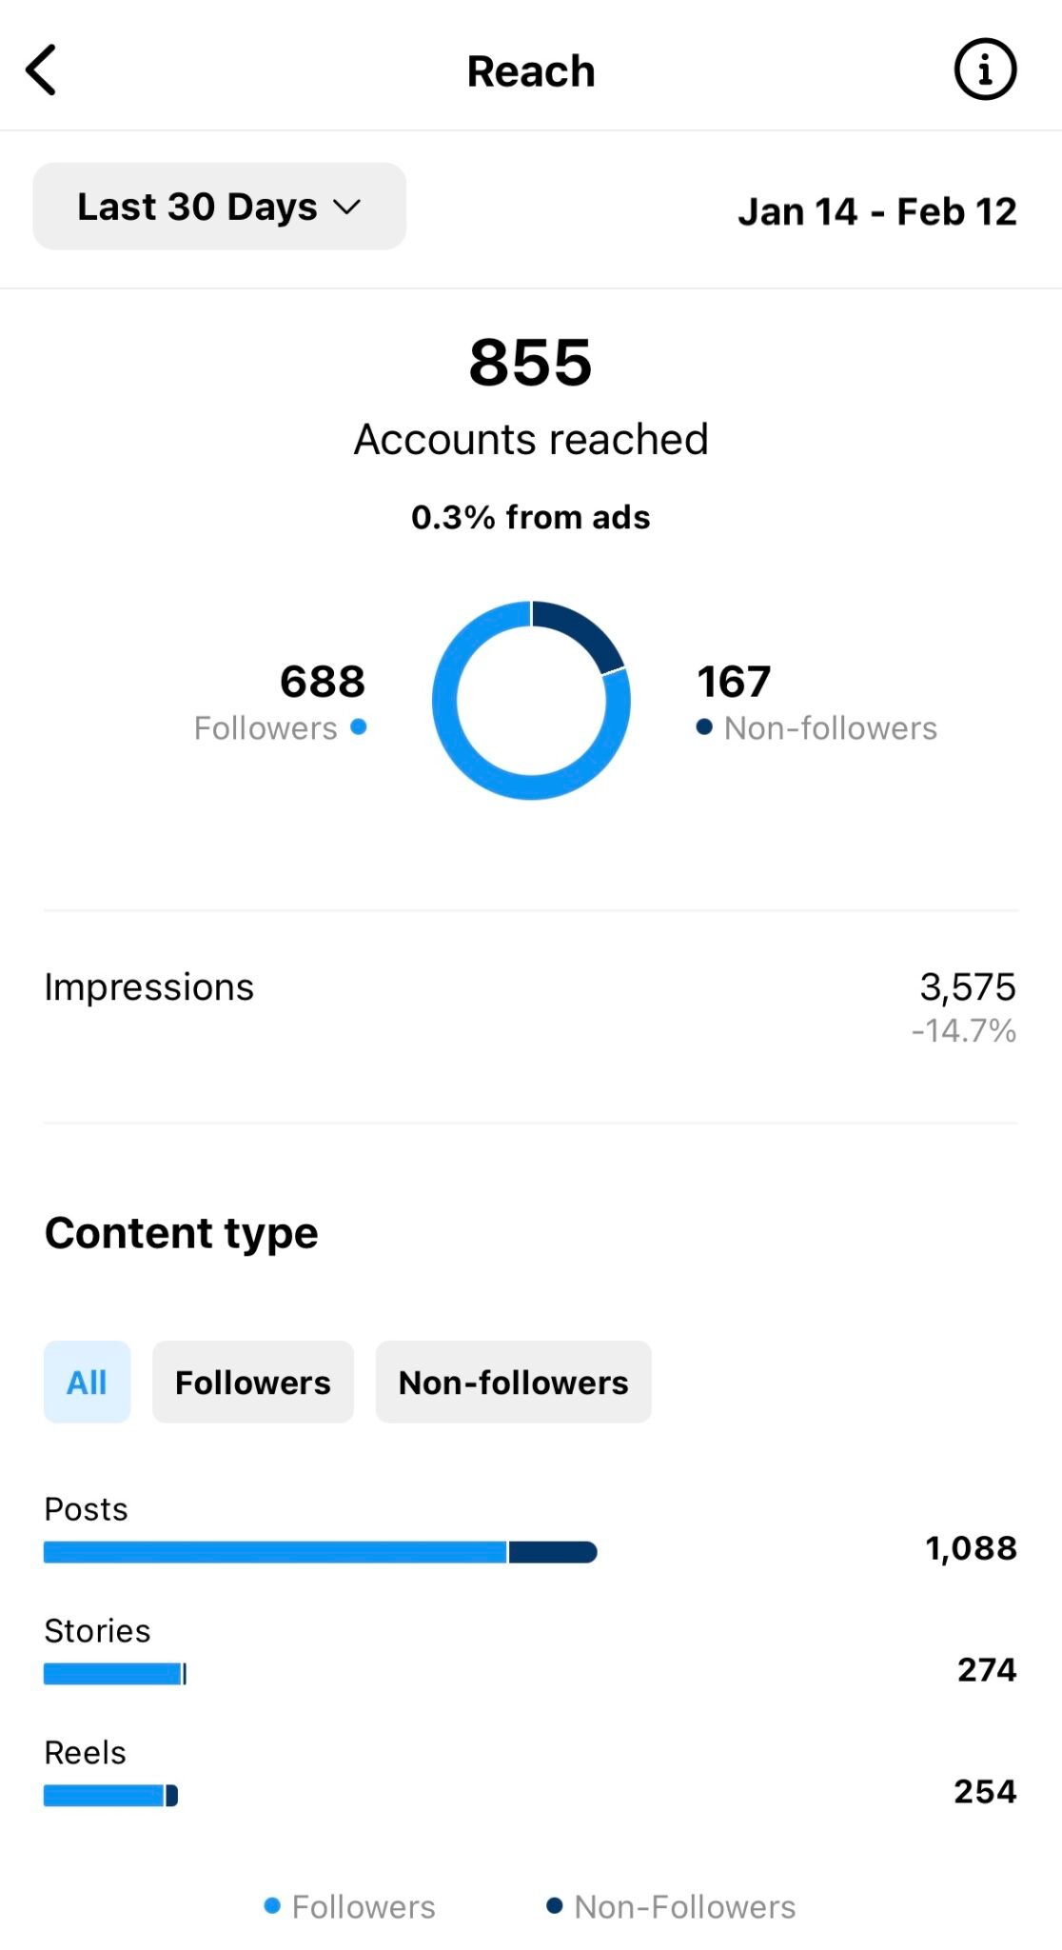
Task: Click the Followers dot in bottom legend
Action: 273,1906
